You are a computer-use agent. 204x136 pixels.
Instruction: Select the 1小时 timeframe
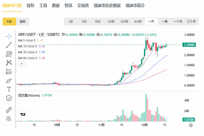(x=111, y=22)
